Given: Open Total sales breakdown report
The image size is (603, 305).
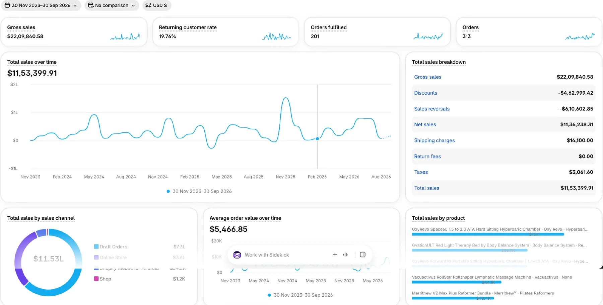Looking at the screenshot, I should [439, 62].
